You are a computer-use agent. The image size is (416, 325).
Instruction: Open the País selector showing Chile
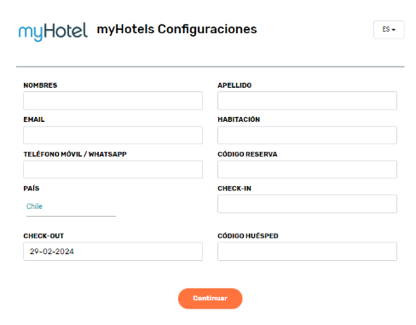tap(71, 206)
